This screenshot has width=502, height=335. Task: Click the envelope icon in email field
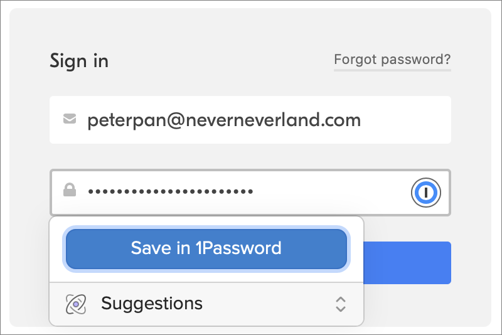point(70,119)
